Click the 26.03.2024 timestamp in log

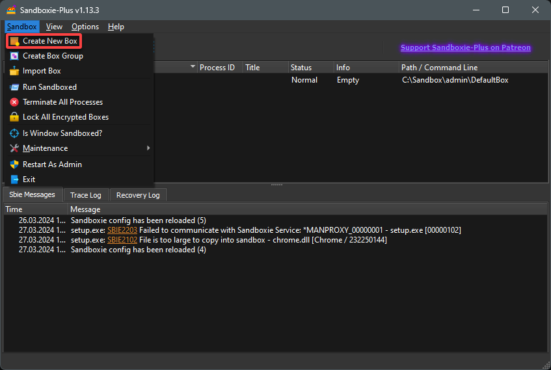pyautogui.click(x=42, y=220)
